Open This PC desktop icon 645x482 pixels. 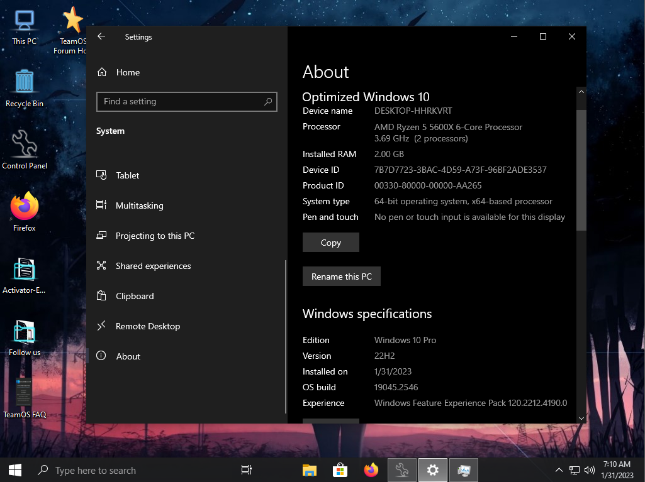25,28
